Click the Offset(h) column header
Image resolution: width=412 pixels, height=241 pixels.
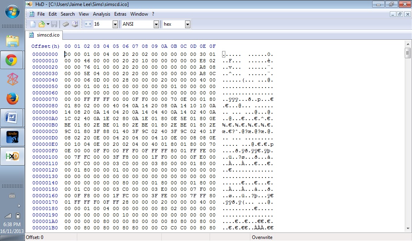coord(45,46)
